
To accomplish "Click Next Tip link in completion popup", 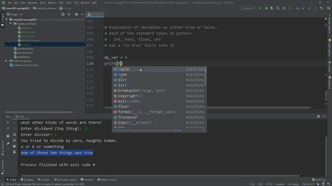I will point(177,130).
